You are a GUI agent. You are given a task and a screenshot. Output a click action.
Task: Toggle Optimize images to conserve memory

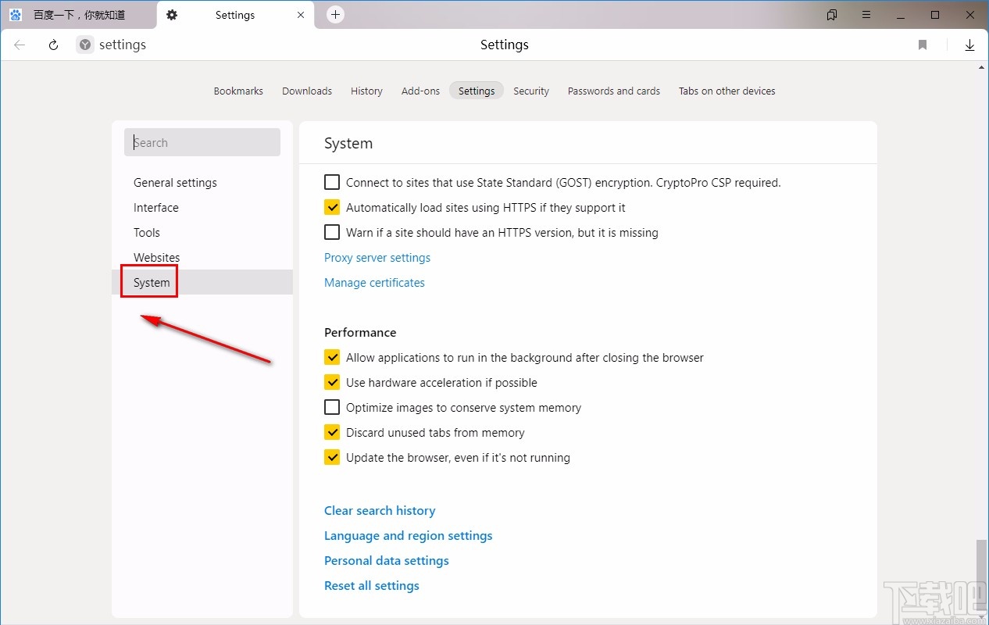(x=332, y=408)
